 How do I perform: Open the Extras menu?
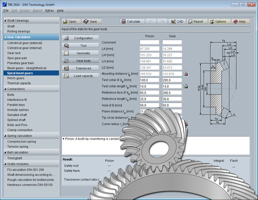[49, 11]
